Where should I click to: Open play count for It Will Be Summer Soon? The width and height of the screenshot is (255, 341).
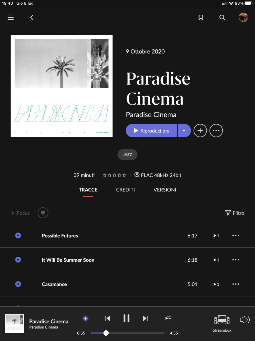[216, 260]
